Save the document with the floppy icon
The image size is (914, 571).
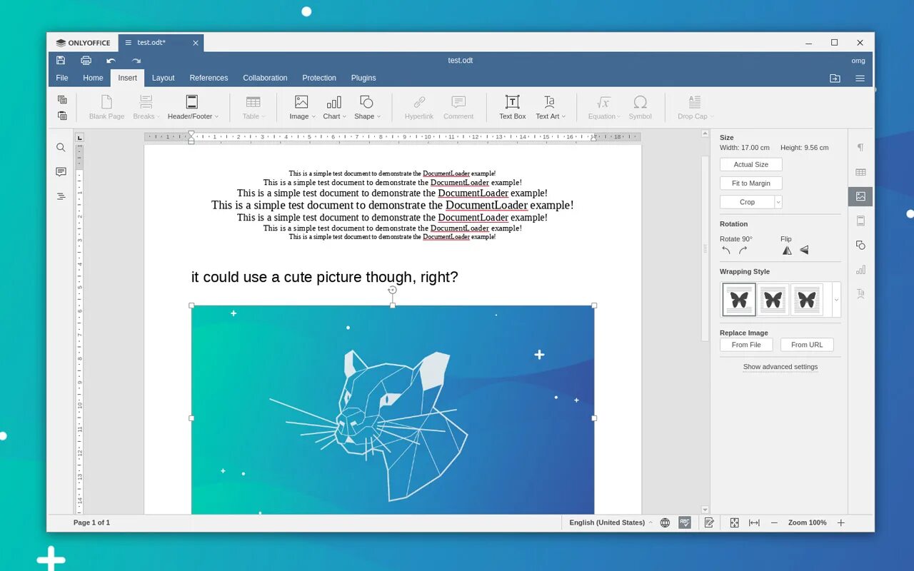pos(61,61)
